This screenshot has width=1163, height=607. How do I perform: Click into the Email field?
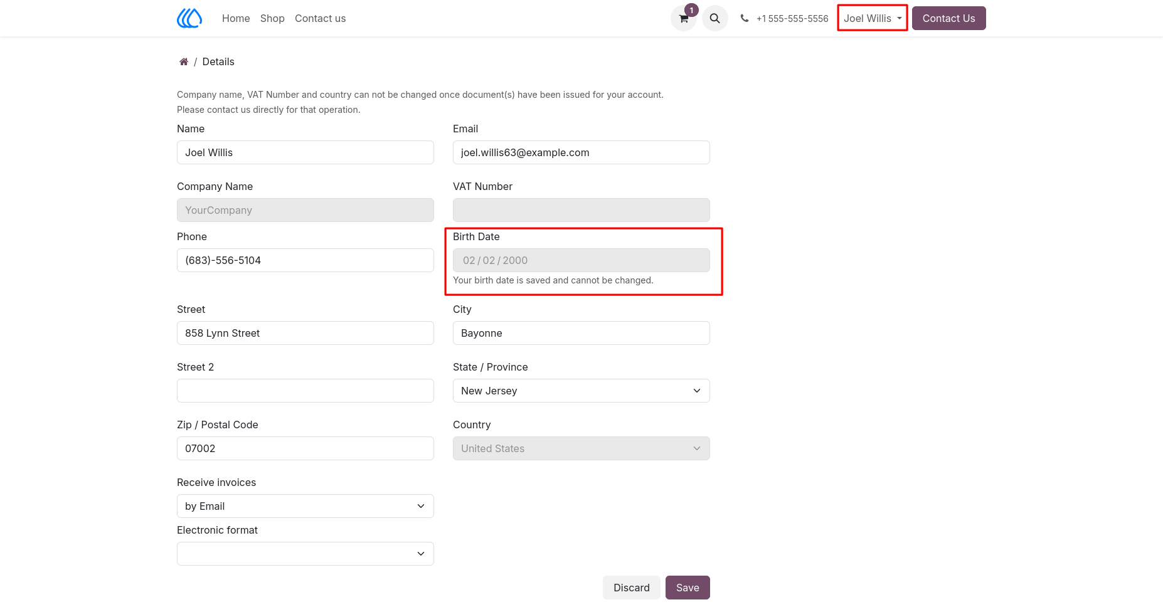click(581, 152)
